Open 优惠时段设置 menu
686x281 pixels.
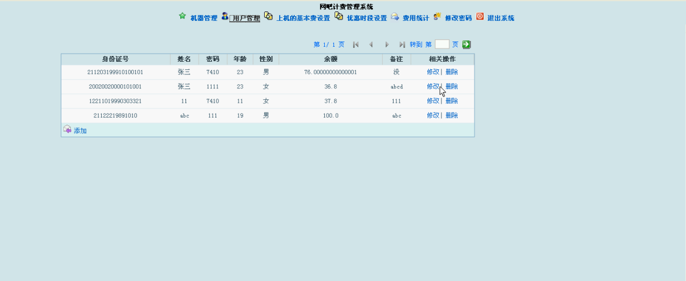click(x=366, y=18)
